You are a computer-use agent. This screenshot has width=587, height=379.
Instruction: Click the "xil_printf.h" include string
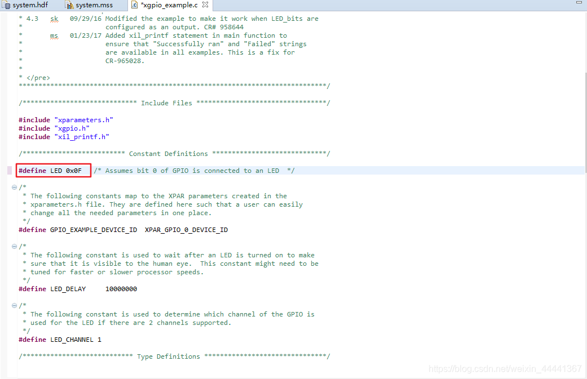(x=82, y=137)
